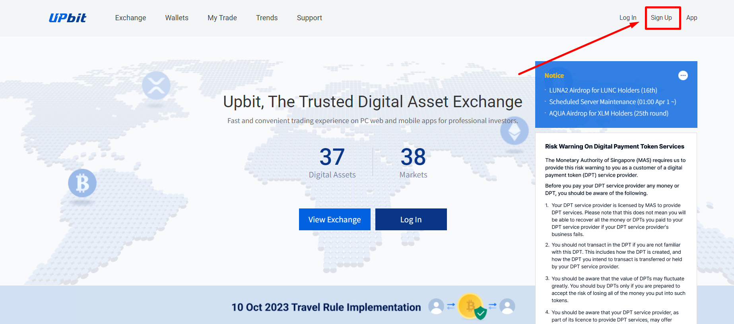Open the App link
Image resolution: width=734 pixels, height=324 pixels.
point(691,18)
